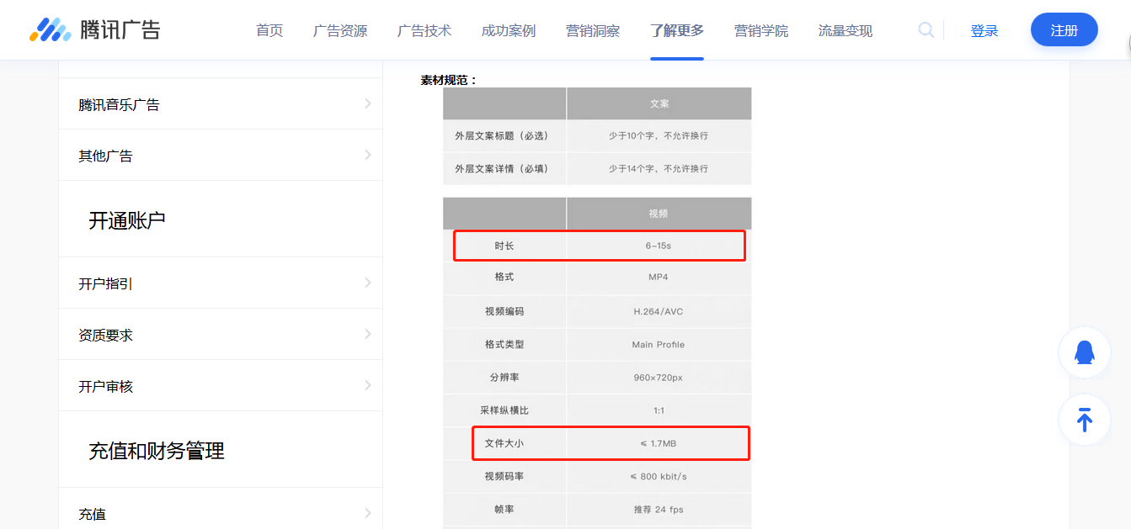Click the 视频码率 row label
This screenshot has width=1131, height=529.
click(504, 476)
